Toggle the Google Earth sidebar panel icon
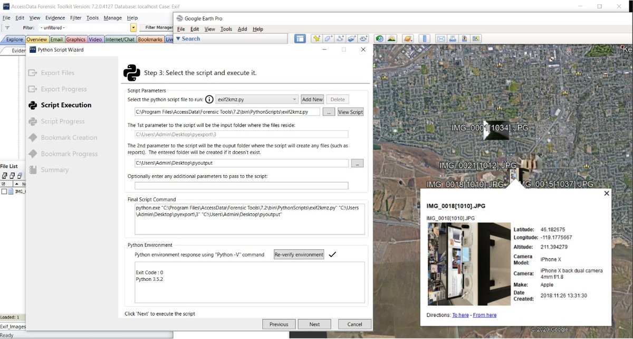 [x=300, y=39]
